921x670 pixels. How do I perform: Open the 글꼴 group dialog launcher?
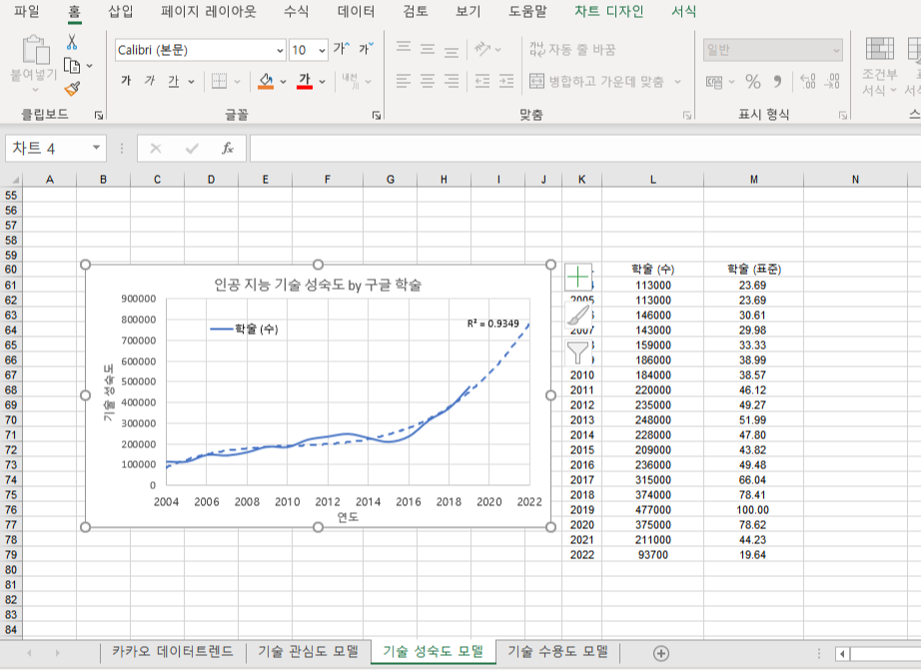point(377,116)
